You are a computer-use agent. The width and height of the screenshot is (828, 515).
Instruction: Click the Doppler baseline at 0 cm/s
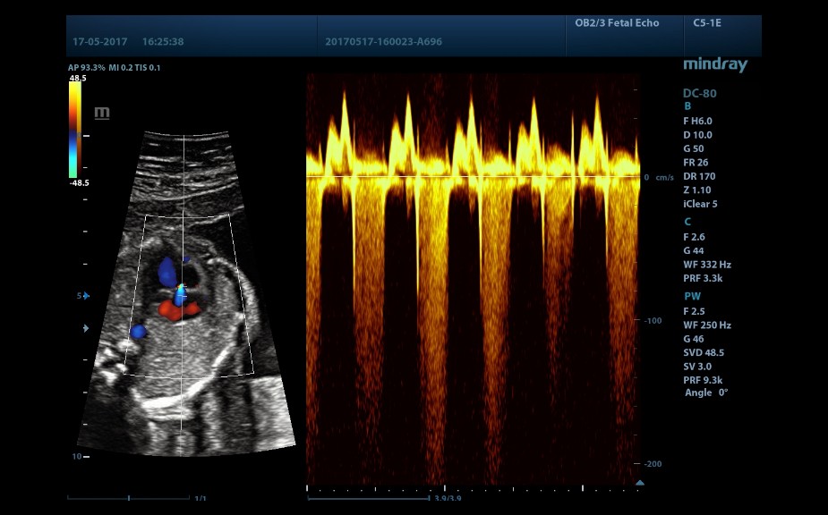click(473, 176)
